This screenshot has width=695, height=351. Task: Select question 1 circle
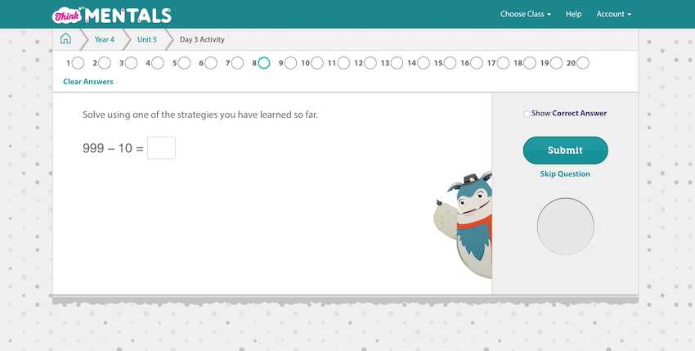pyautogui.click(x=78, y=63)
